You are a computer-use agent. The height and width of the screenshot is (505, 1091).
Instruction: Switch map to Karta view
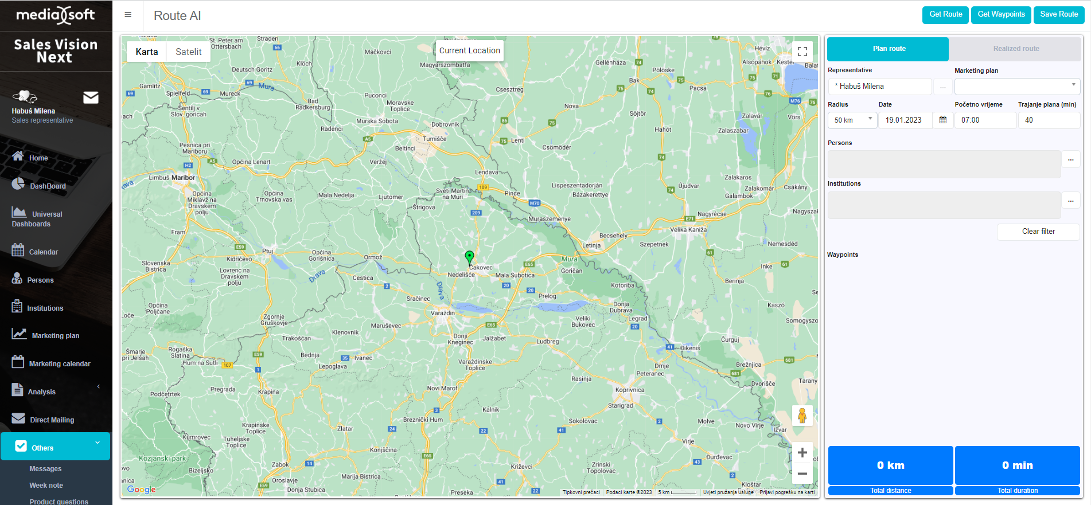[x=147, y=52]
